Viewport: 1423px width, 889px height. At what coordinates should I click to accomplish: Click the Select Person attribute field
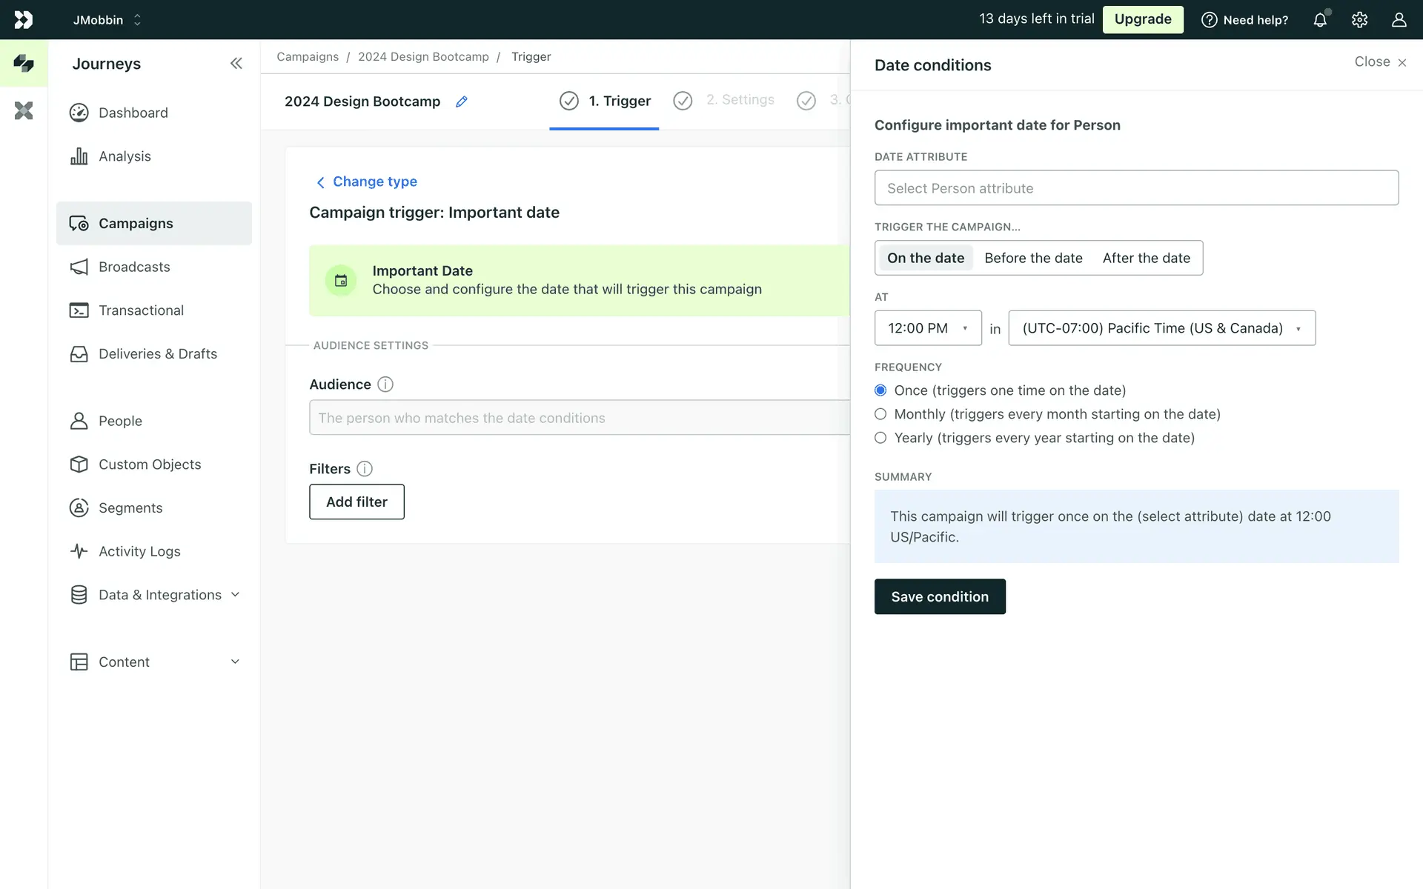pyautogui.click(x=1136, y=188)
